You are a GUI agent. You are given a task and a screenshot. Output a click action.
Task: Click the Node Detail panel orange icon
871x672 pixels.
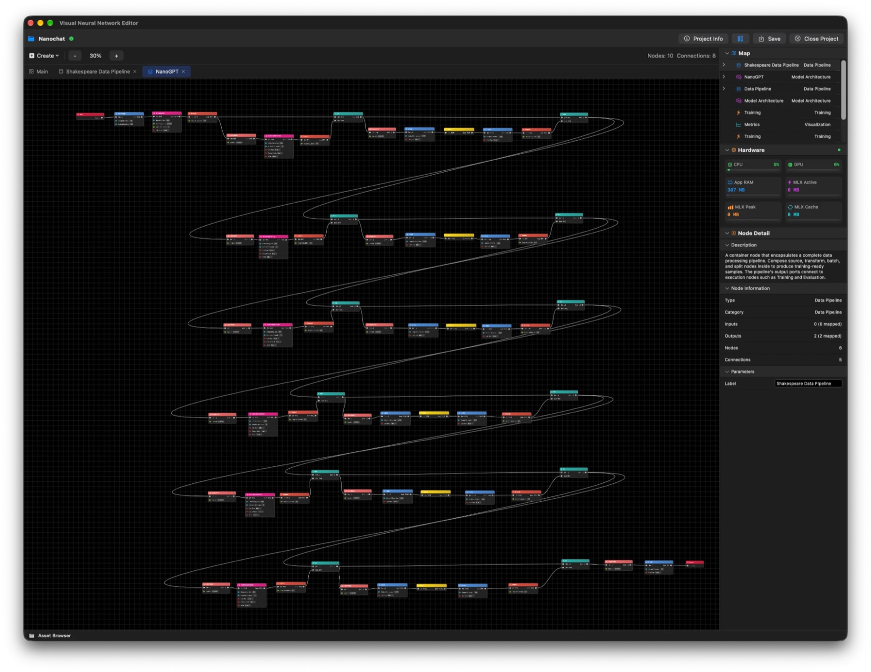pyautogui.click(x=734, y=233)
